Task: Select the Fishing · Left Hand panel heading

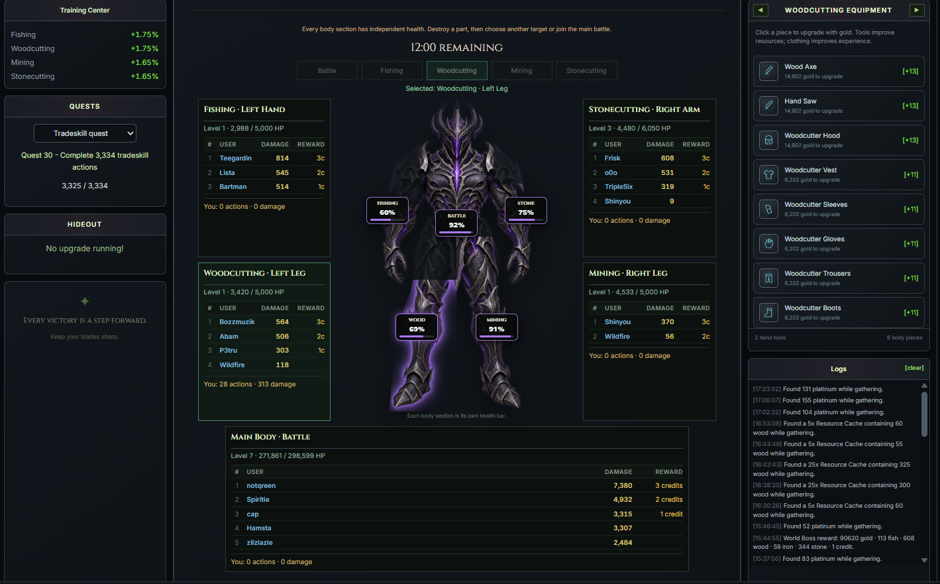Action: coord(244,109)
